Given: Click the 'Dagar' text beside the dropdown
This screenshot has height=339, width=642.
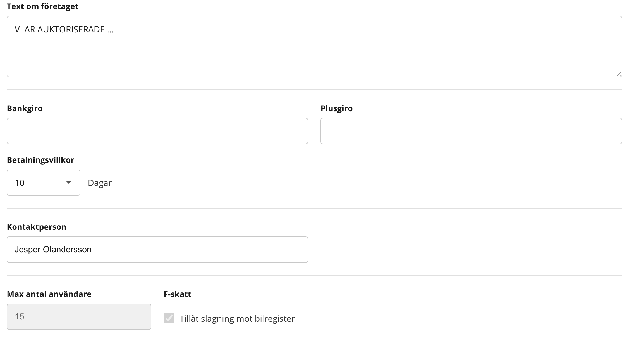Looking at the screenshot, I should (100, 183).
